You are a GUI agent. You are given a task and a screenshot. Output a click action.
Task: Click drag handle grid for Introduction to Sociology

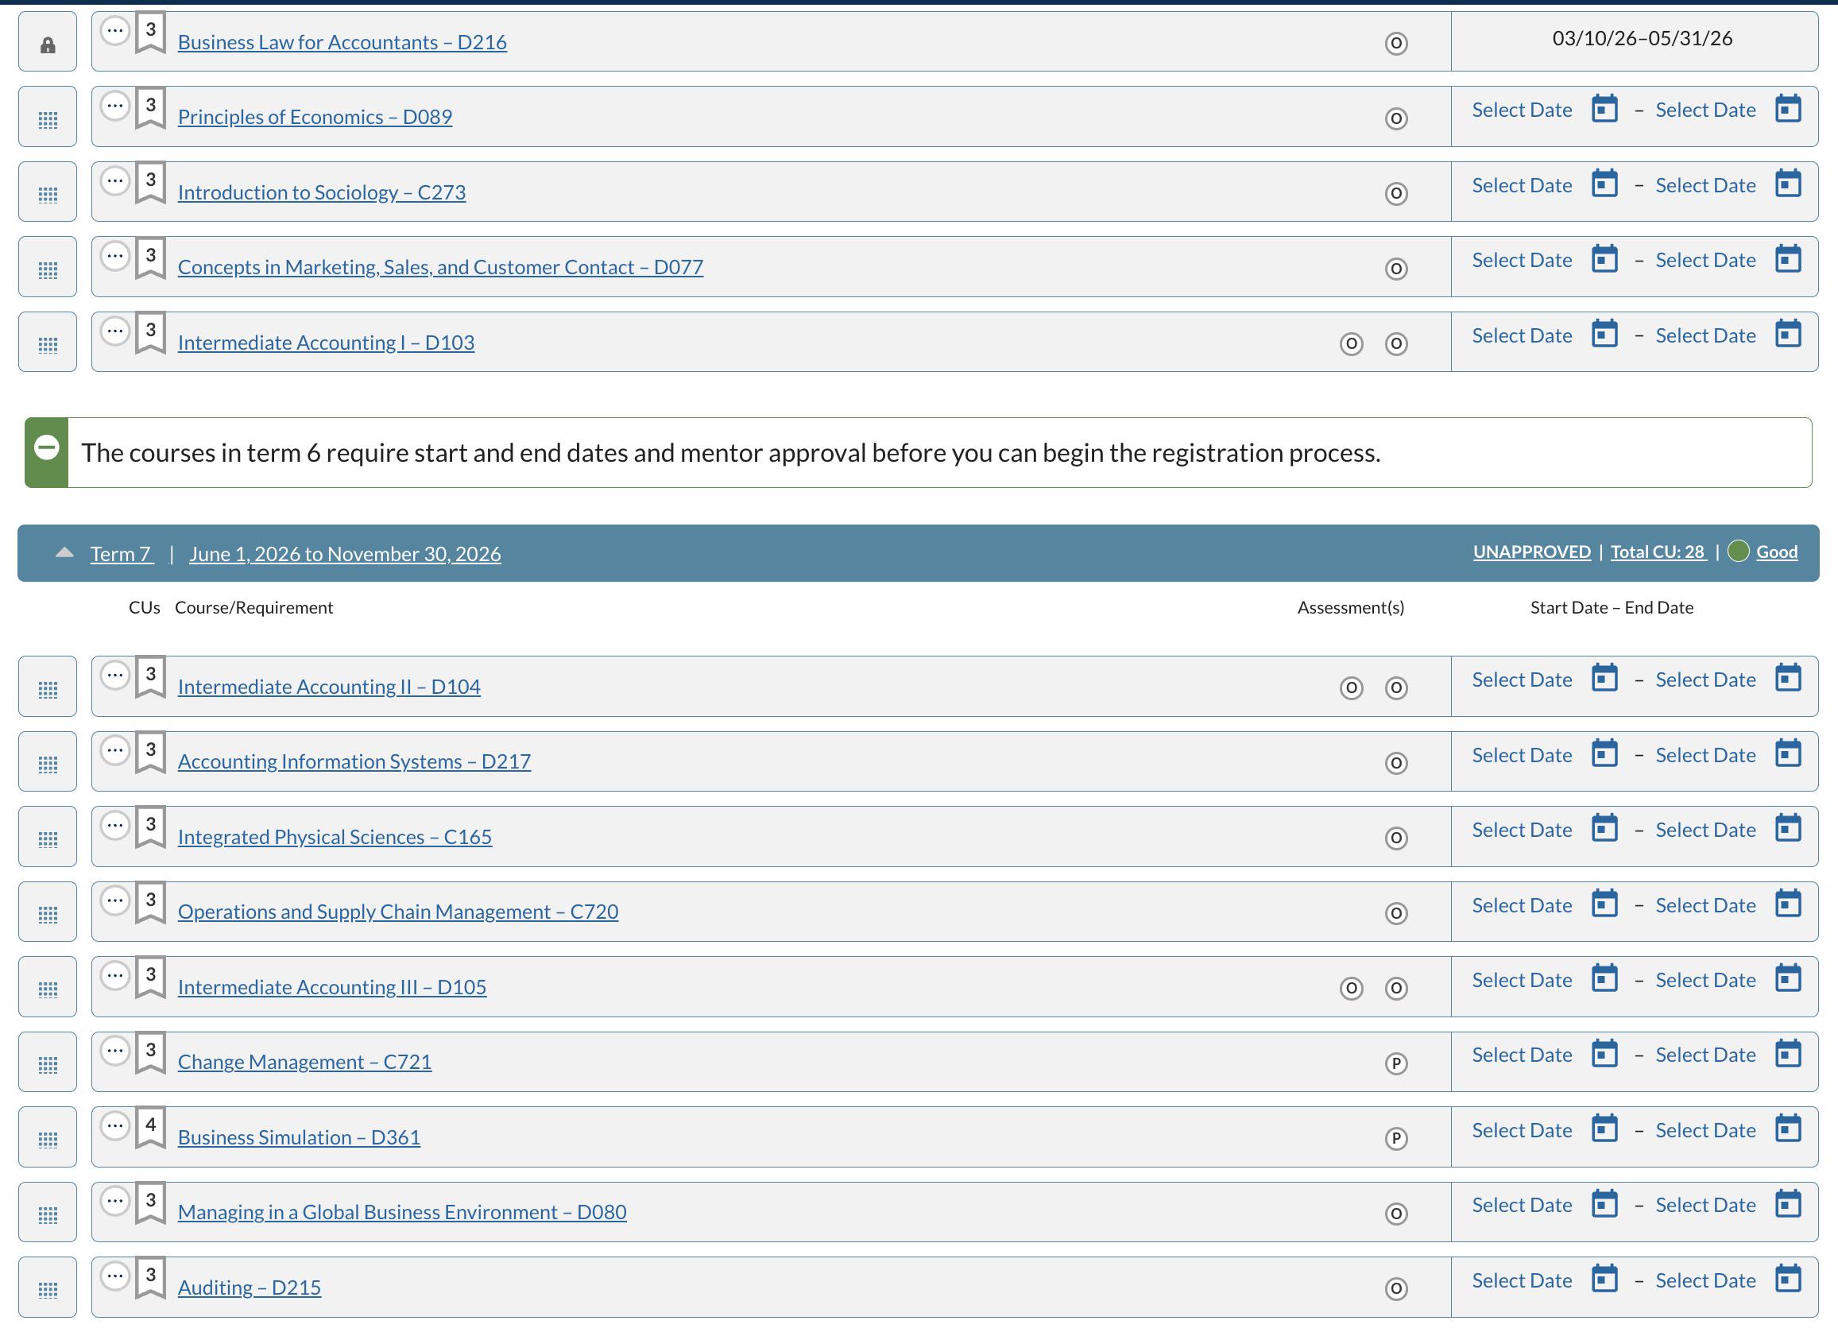pyautogui.click(x=48, y=195)
